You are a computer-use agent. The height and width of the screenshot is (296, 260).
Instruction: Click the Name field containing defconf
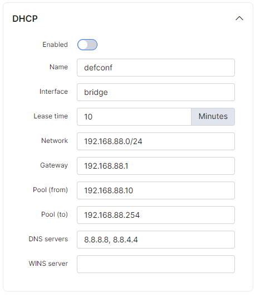[156, 68]
